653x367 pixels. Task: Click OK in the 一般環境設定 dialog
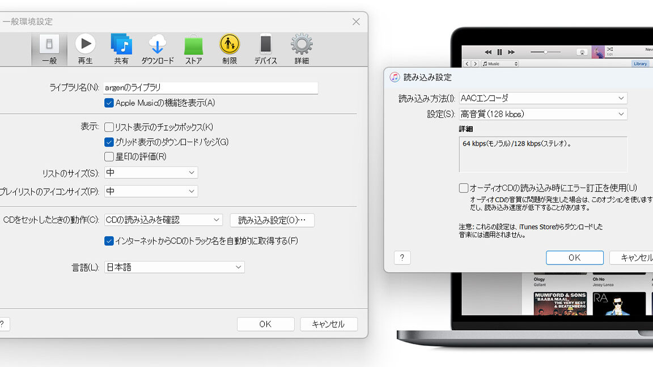click(x=266, y=324)
